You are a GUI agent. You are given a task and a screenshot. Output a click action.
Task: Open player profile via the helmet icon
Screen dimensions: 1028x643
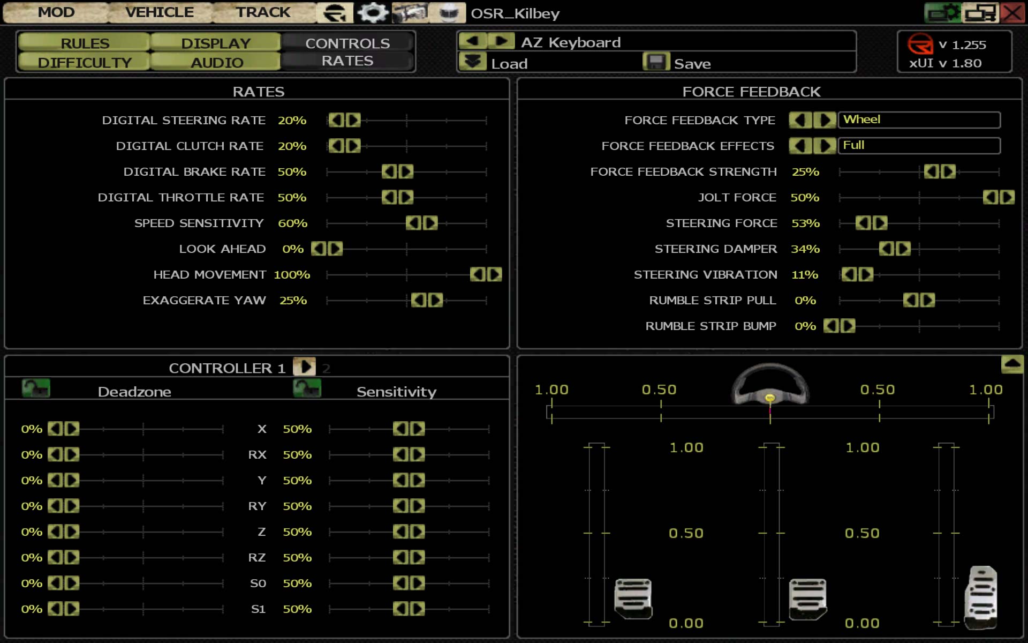448,12
